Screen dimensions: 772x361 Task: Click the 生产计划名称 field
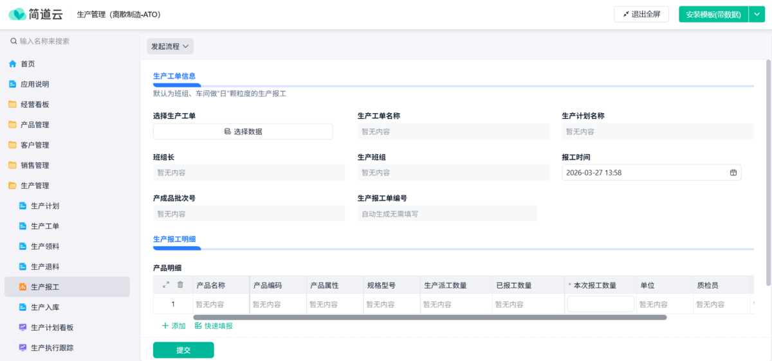[658, 132]
